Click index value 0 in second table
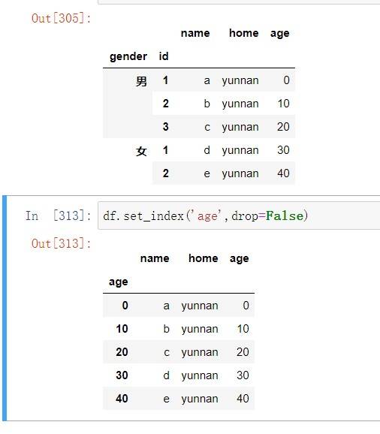Image resolution: width=380 pixels, height=434 pixels. pyautogui.click(x=125, y=306)
